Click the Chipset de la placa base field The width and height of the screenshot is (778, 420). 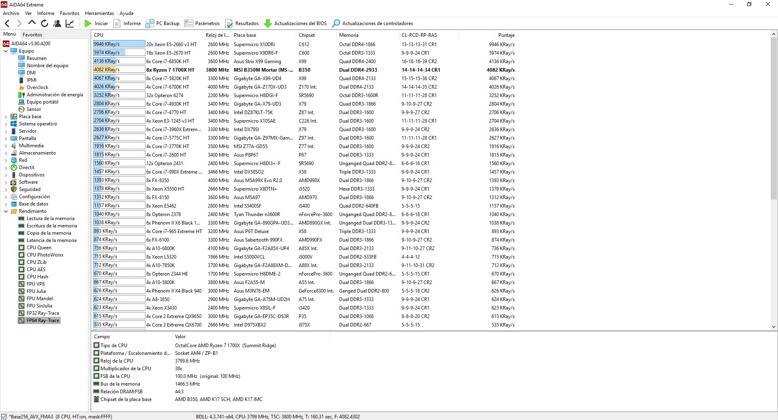tap(122, 399)
